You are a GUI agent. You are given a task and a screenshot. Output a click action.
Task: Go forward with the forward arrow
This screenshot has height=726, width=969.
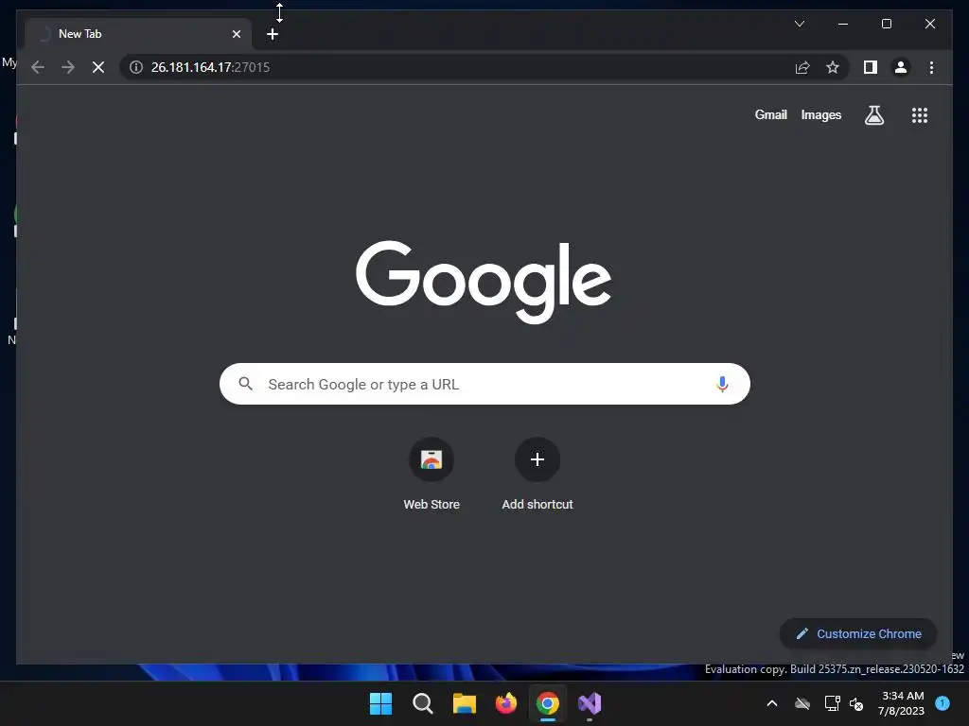pyautogui.click(x=68, y=67)
